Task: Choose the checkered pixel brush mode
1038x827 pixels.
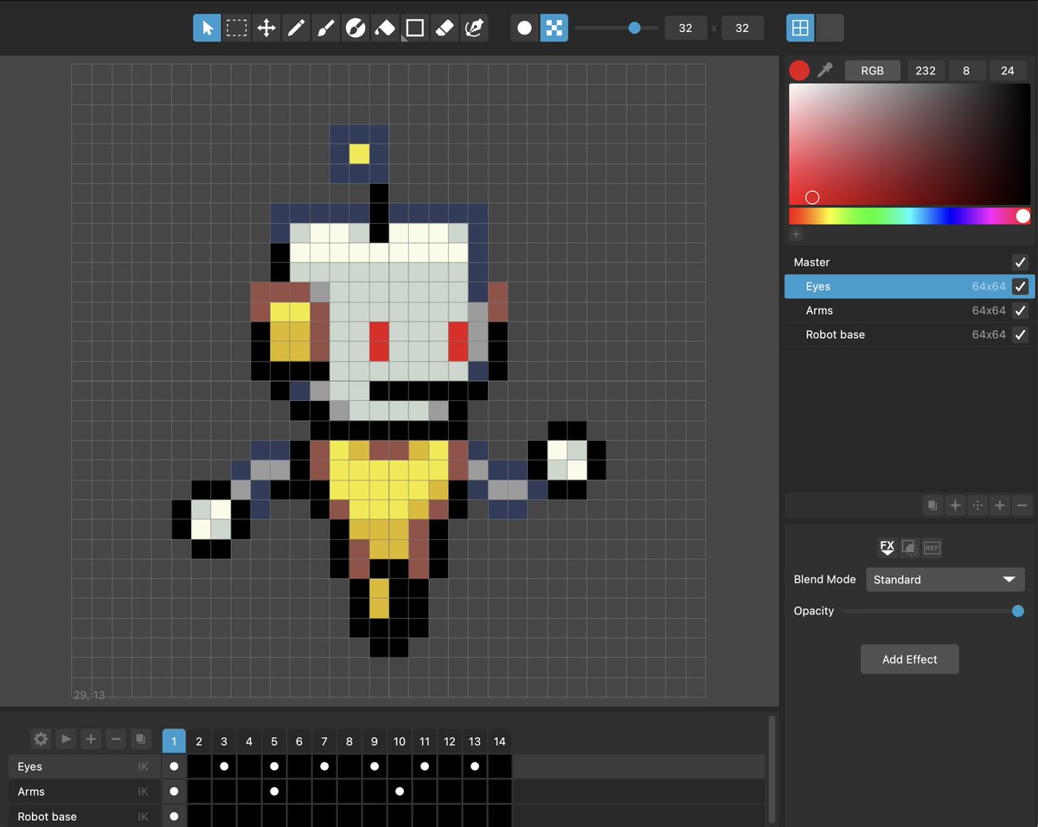Action: coord(554,28)
